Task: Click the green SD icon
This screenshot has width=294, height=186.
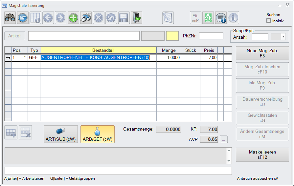Action: (x=208, y=18)
